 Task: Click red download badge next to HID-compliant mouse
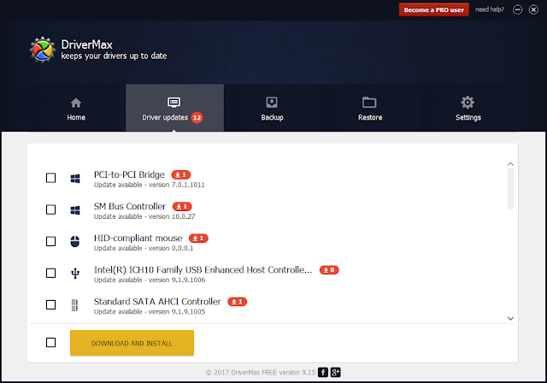(x=198, y=239)
